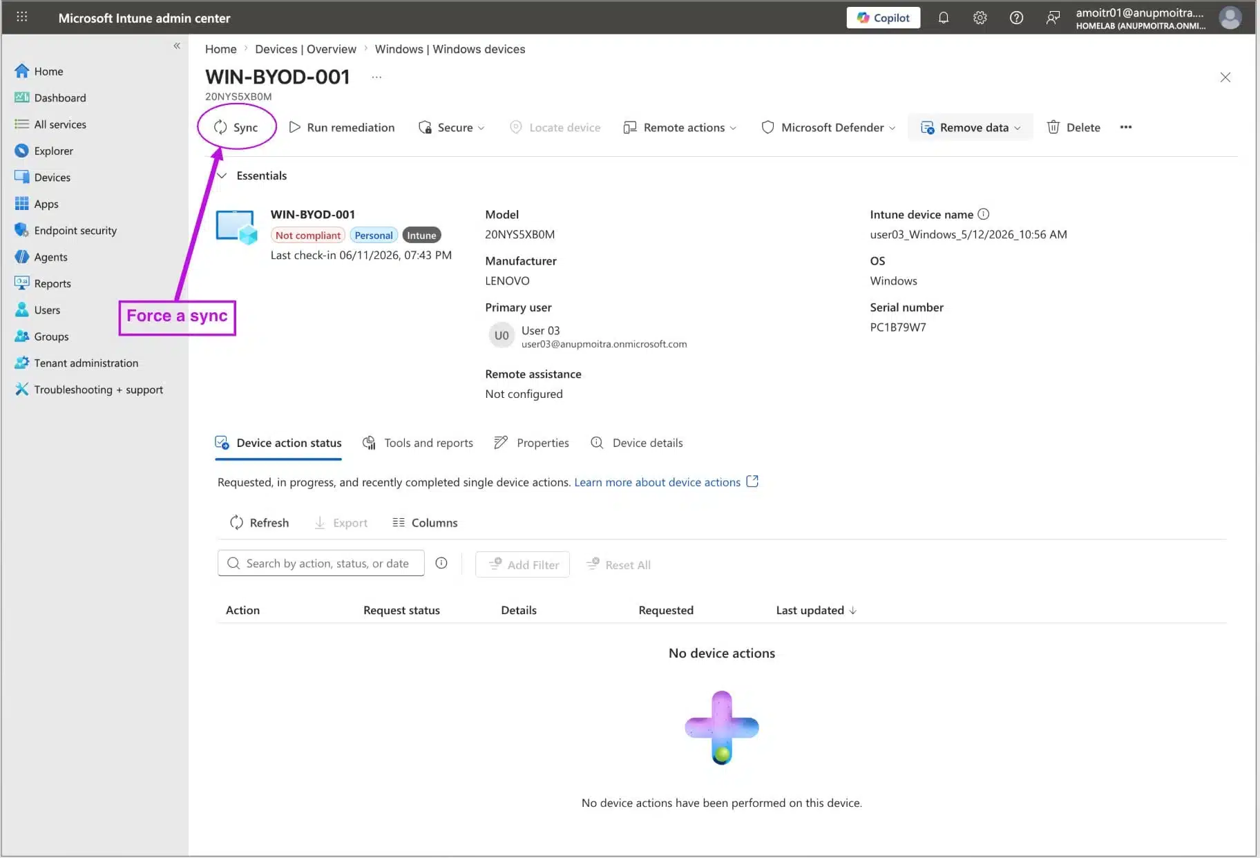Expand the Microsoft Defender dropdown
The width and height of the screenshot is (1260, 858).
pos(828,127)
